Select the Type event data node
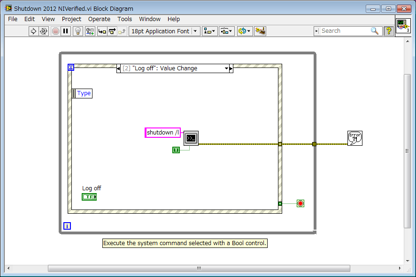This screenshot has height=277, width=416. 82,93
